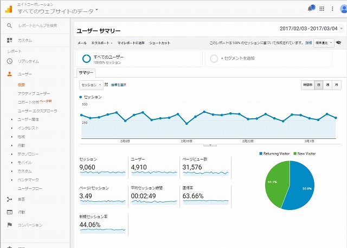The image size is (347, 248).
Task: Click + セグメントを追加
Action: click(237, 59)
